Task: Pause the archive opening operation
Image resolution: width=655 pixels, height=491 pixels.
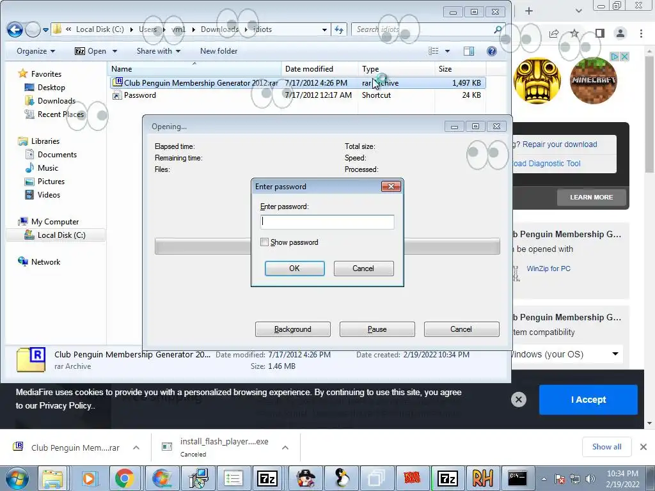Action: [377, 329]
